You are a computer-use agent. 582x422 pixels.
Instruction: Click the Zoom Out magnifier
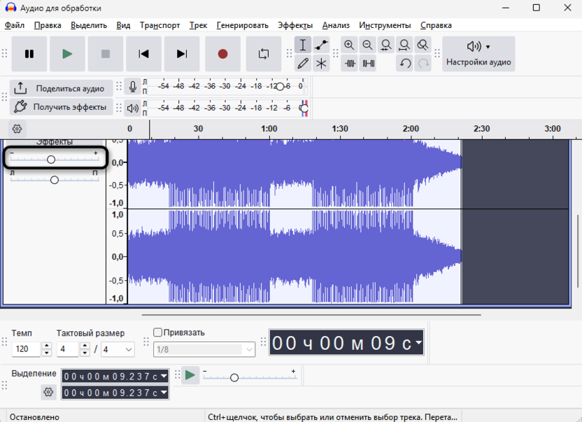click(367, 45)
